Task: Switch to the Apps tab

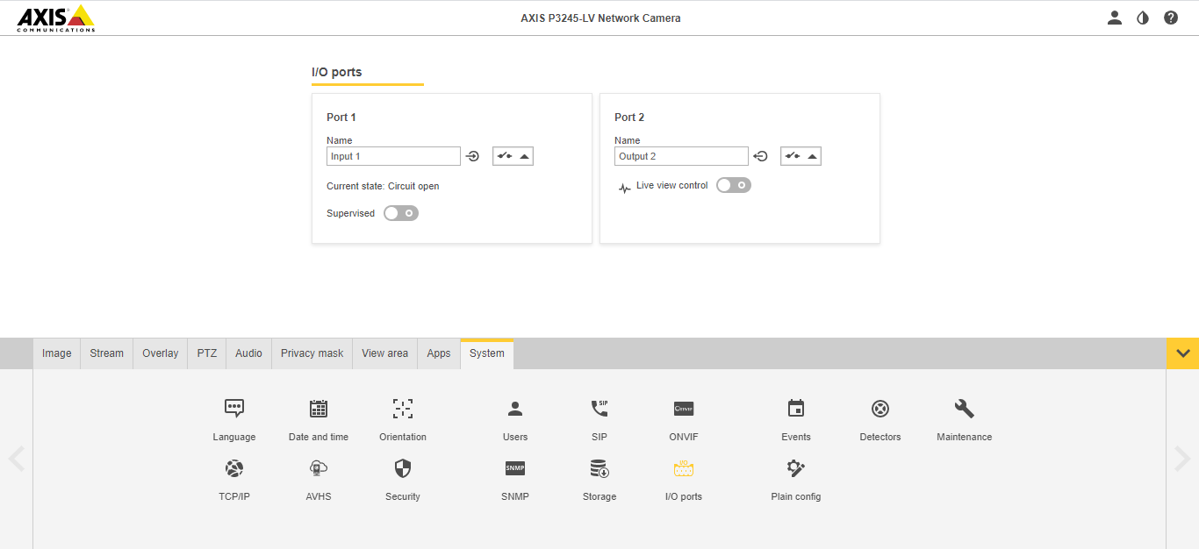Action: pyautogui.click(x=439, y=353)
